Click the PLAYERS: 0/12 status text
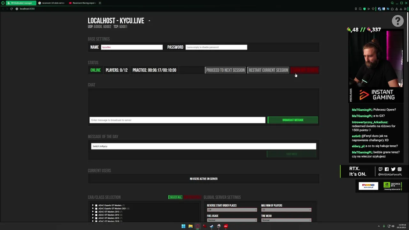409x230 pixels. click(117, 70)
